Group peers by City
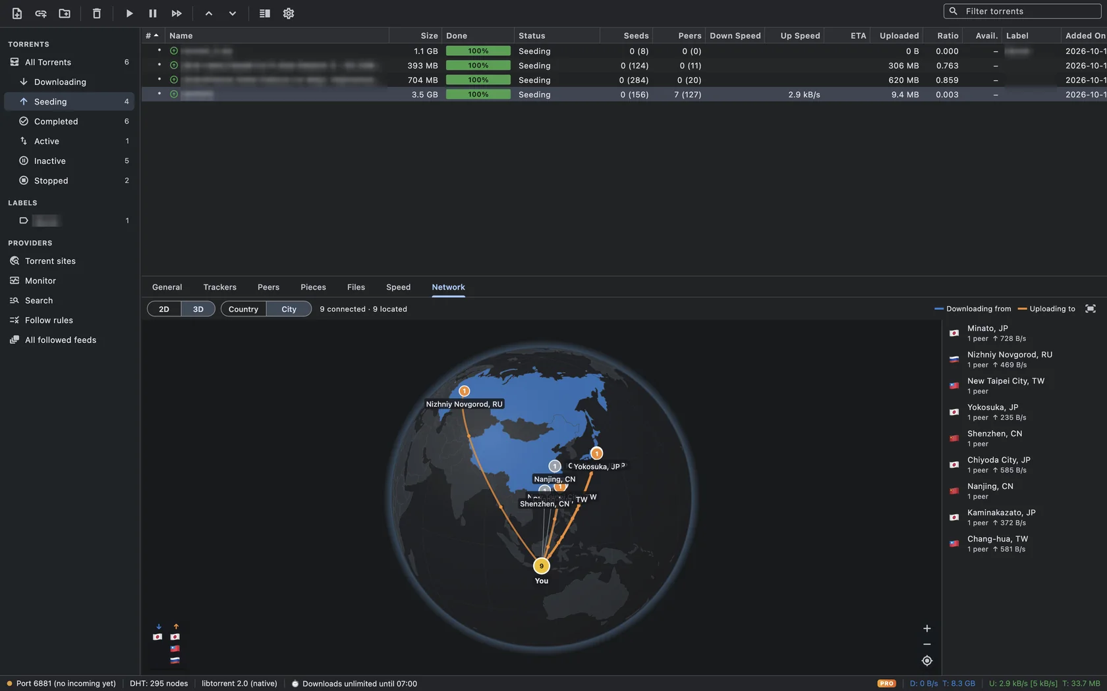This screenshot has height=691, width=1107. [289, 309]
